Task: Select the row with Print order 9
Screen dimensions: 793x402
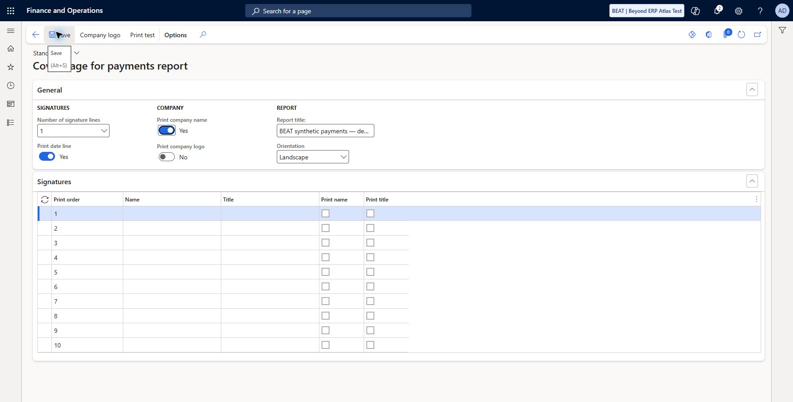Action: [x=223, y=330]
